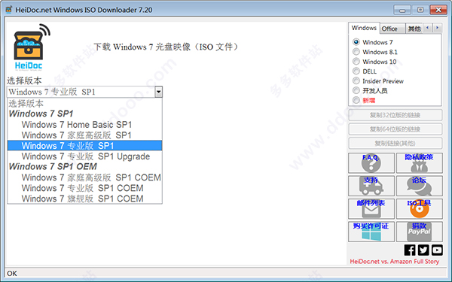Click the 支持 support ambulance button
The height and width of the screenshot is (282, 452).
(371, 186)
